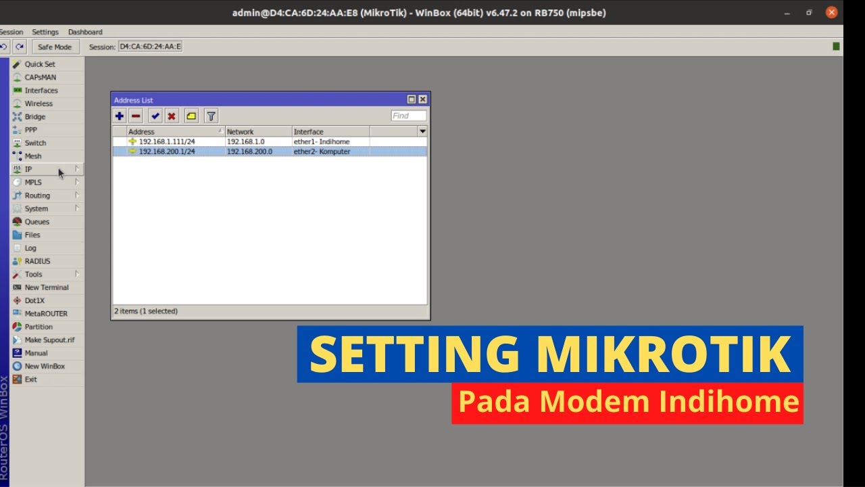Sort by the Address column header
The image size is (865, 487).
(x=176, y=132)
